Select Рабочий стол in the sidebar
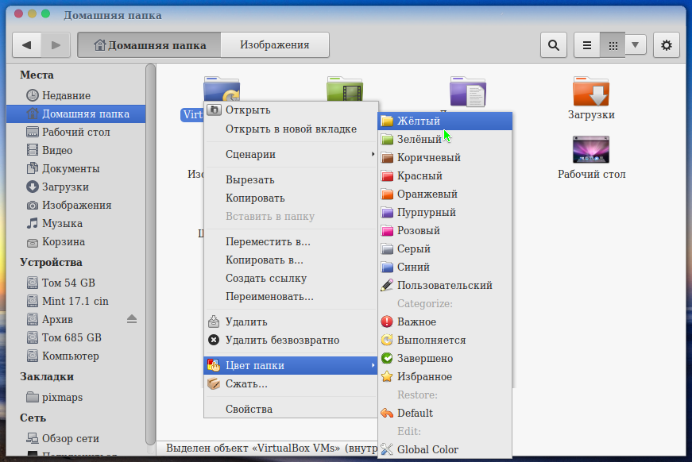 (76, 133)
